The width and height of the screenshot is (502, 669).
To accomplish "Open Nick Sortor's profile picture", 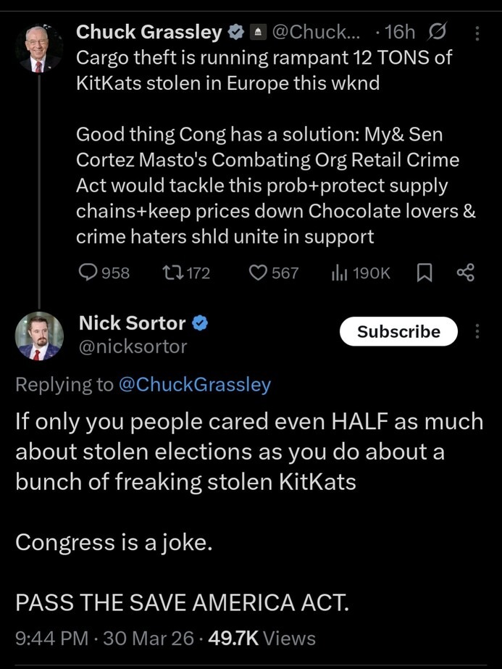I will tap(39, 336).
